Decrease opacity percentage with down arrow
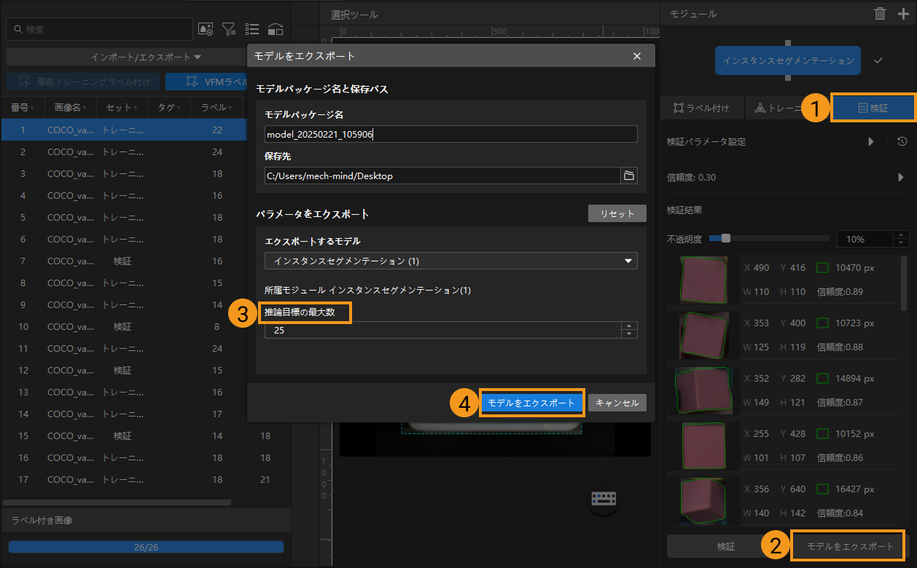Image resolution: width=917 pixels, height=568 pixels. tap(902, 243)
